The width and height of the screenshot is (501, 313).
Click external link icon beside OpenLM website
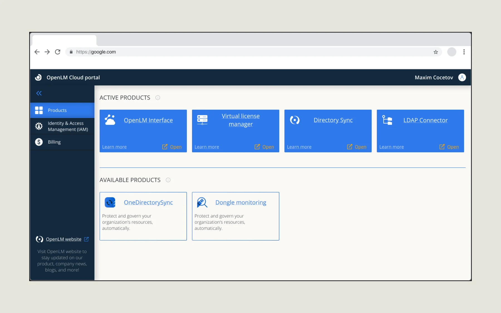pyautogui.click(x=87, y=239)
